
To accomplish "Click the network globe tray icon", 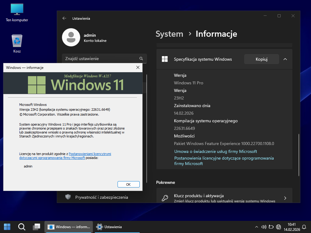I will pyautogui.click(x=279, y=227).
